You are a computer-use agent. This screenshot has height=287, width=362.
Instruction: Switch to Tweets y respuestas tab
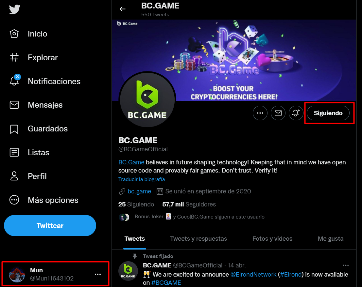pyautogui.click(x=198, y=239)
